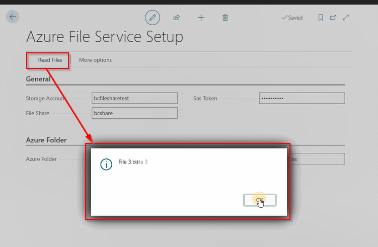The width and height of the screenshot is (378, 247).
Task: Select the Read Files action
Action: [x=50, y=60]
